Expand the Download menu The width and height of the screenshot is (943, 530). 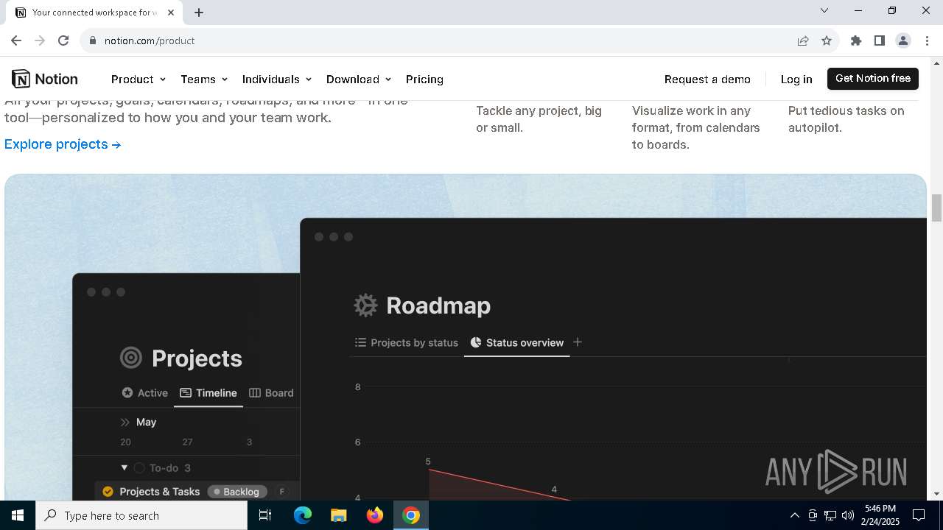pyautogui.click(x=359, y=79)
